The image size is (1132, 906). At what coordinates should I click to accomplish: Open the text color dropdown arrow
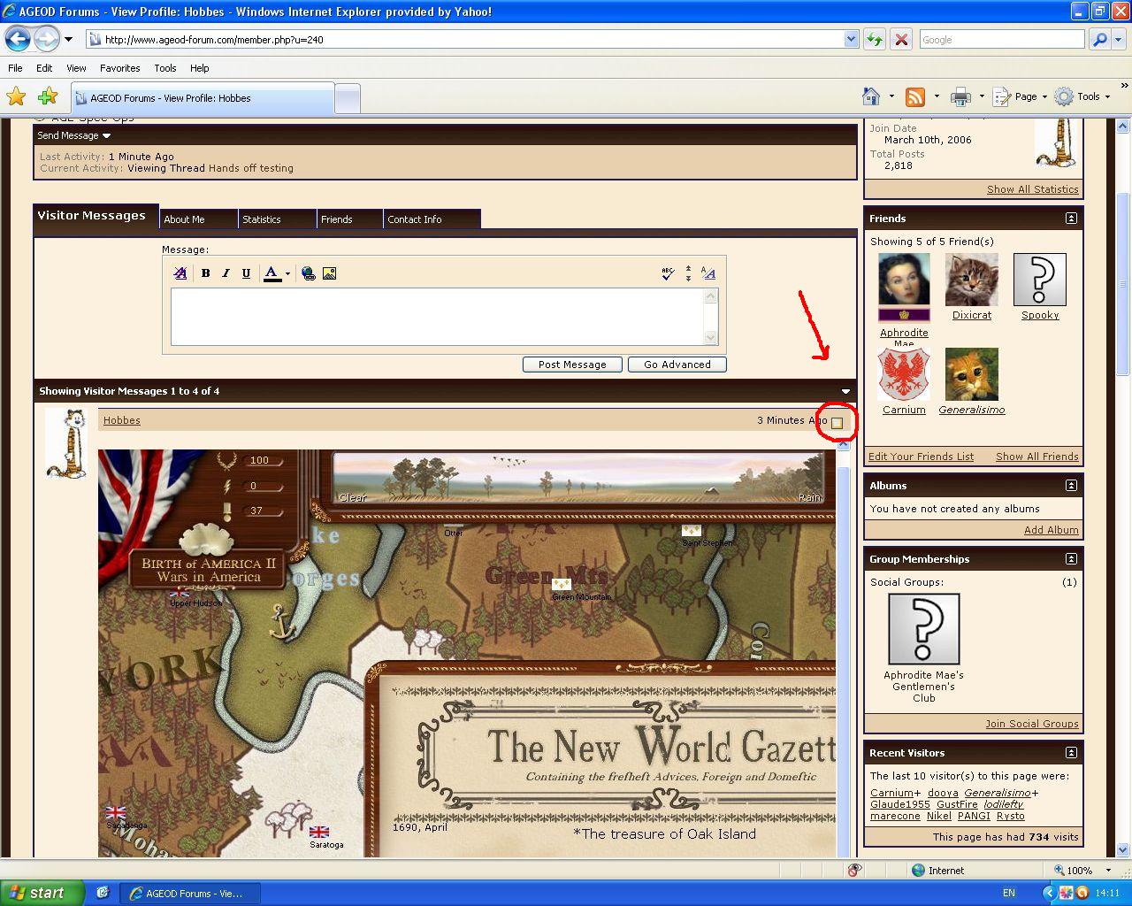point(287,273)
